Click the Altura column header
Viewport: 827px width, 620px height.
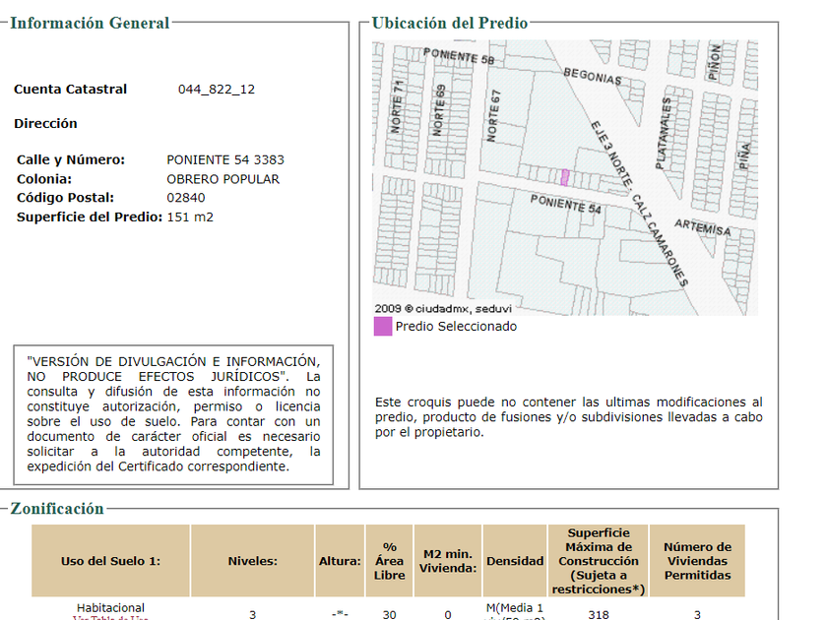[340, 561]
